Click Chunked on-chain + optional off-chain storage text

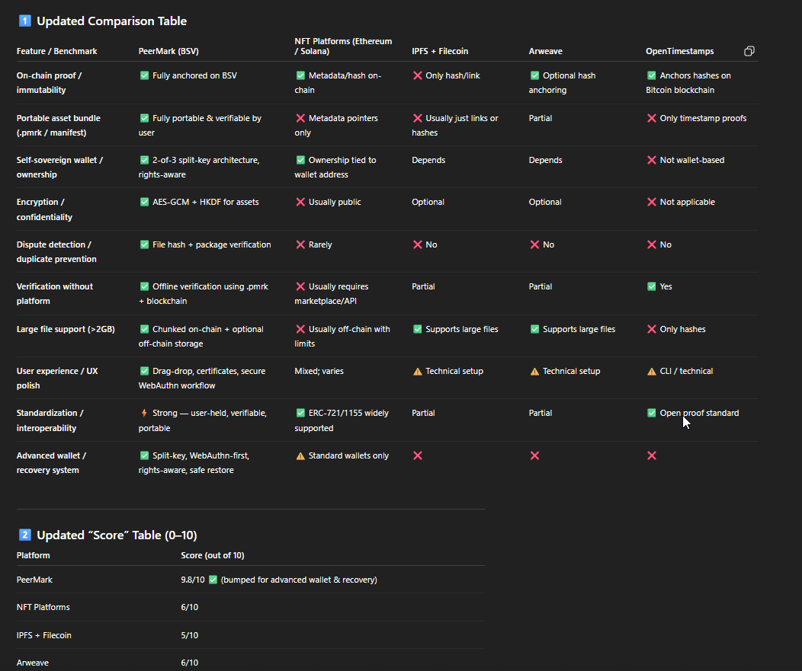click(x=201, y=337)
